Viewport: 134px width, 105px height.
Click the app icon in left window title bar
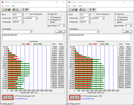point(3,2)
